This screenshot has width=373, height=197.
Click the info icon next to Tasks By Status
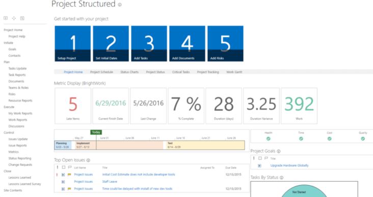[281, 178]
